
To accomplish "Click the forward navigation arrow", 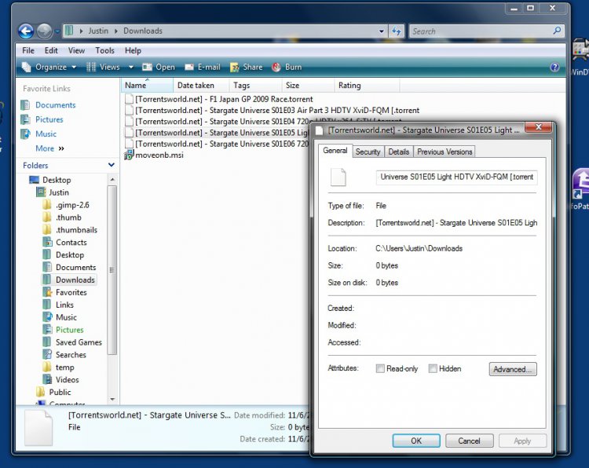I will click(x=44, y=31).
